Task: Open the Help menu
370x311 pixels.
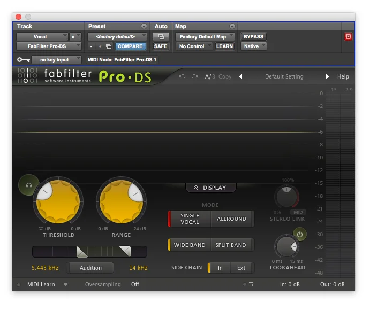Action: point(343,76)
